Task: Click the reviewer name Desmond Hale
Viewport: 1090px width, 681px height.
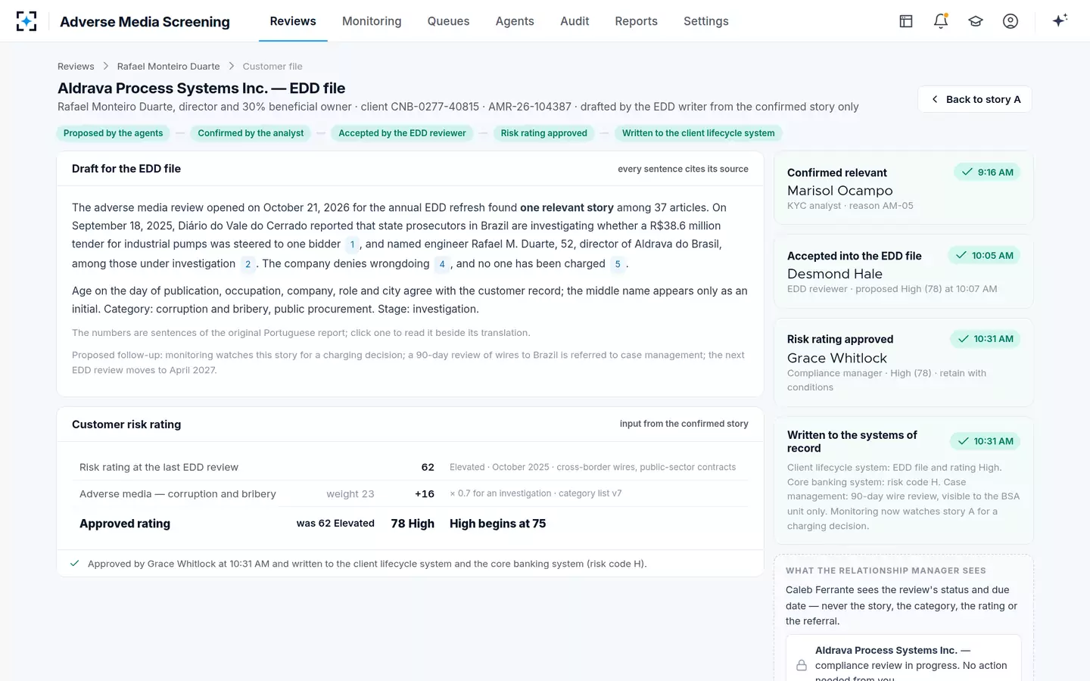Action: 835,274
